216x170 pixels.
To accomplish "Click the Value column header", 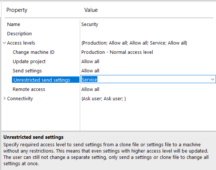I will coord(91,10).
